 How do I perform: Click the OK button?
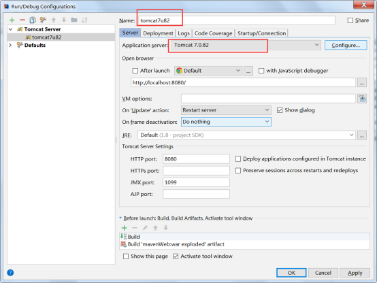coord(291,273)
